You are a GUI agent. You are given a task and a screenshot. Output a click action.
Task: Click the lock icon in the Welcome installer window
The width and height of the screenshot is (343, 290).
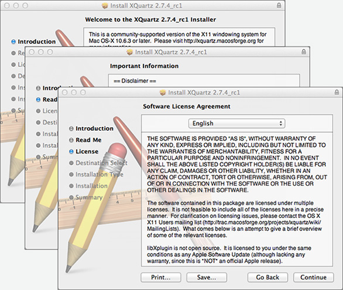pos(279,5)
